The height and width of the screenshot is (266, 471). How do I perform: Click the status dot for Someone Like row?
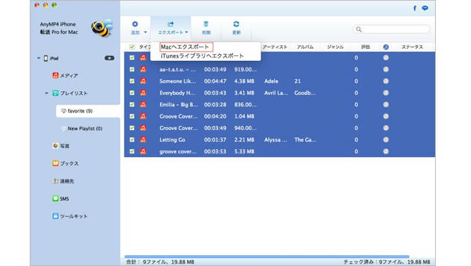386,81
